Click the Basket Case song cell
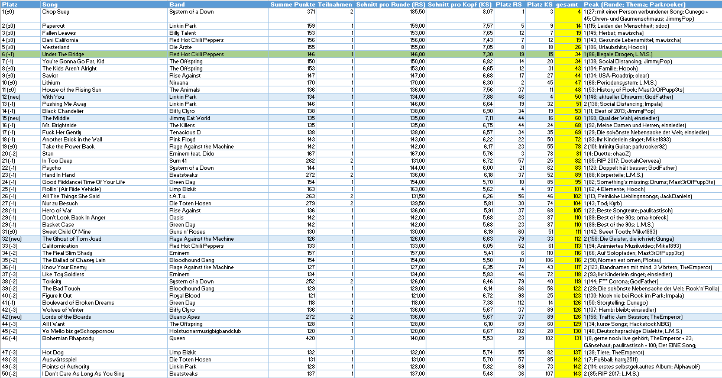The image size is (722, 378). (104, 225)
